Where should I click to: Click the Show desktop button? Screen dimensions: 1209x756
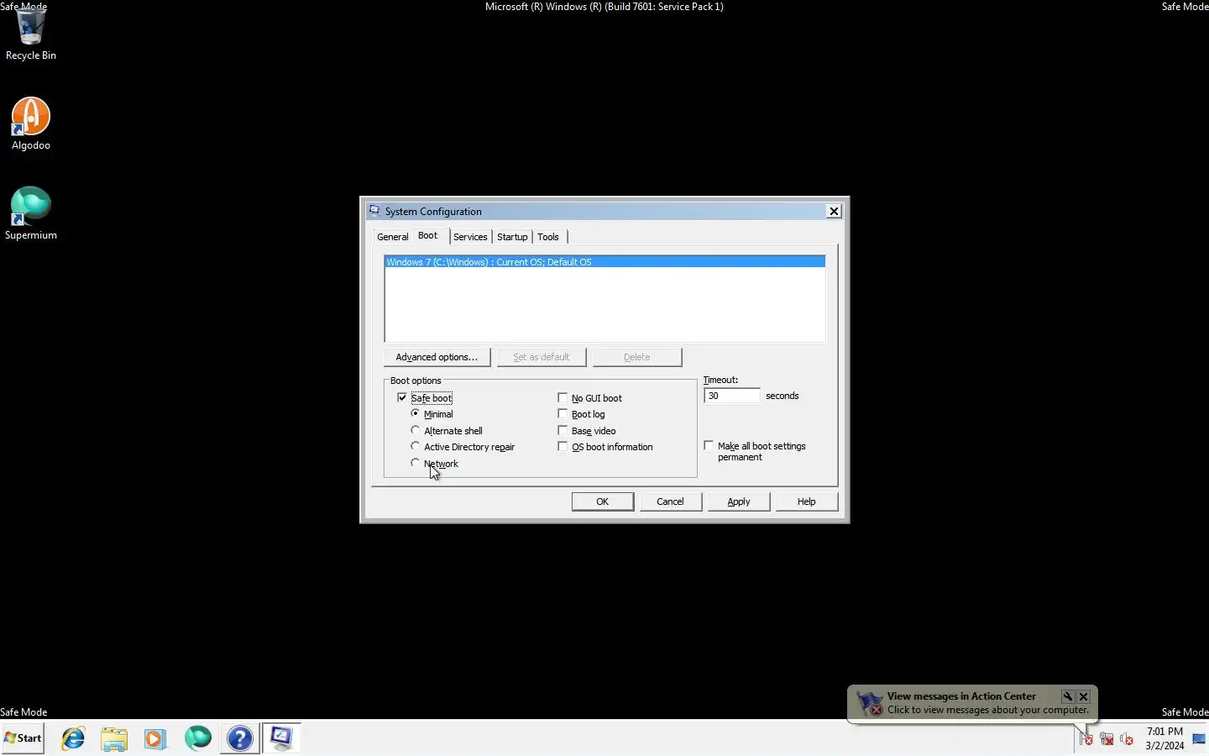[1200, 738]
